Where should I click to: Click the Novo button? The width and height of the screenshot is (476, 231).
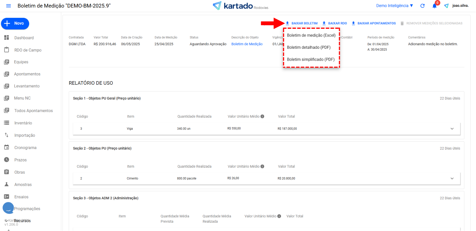pos(15,23)
